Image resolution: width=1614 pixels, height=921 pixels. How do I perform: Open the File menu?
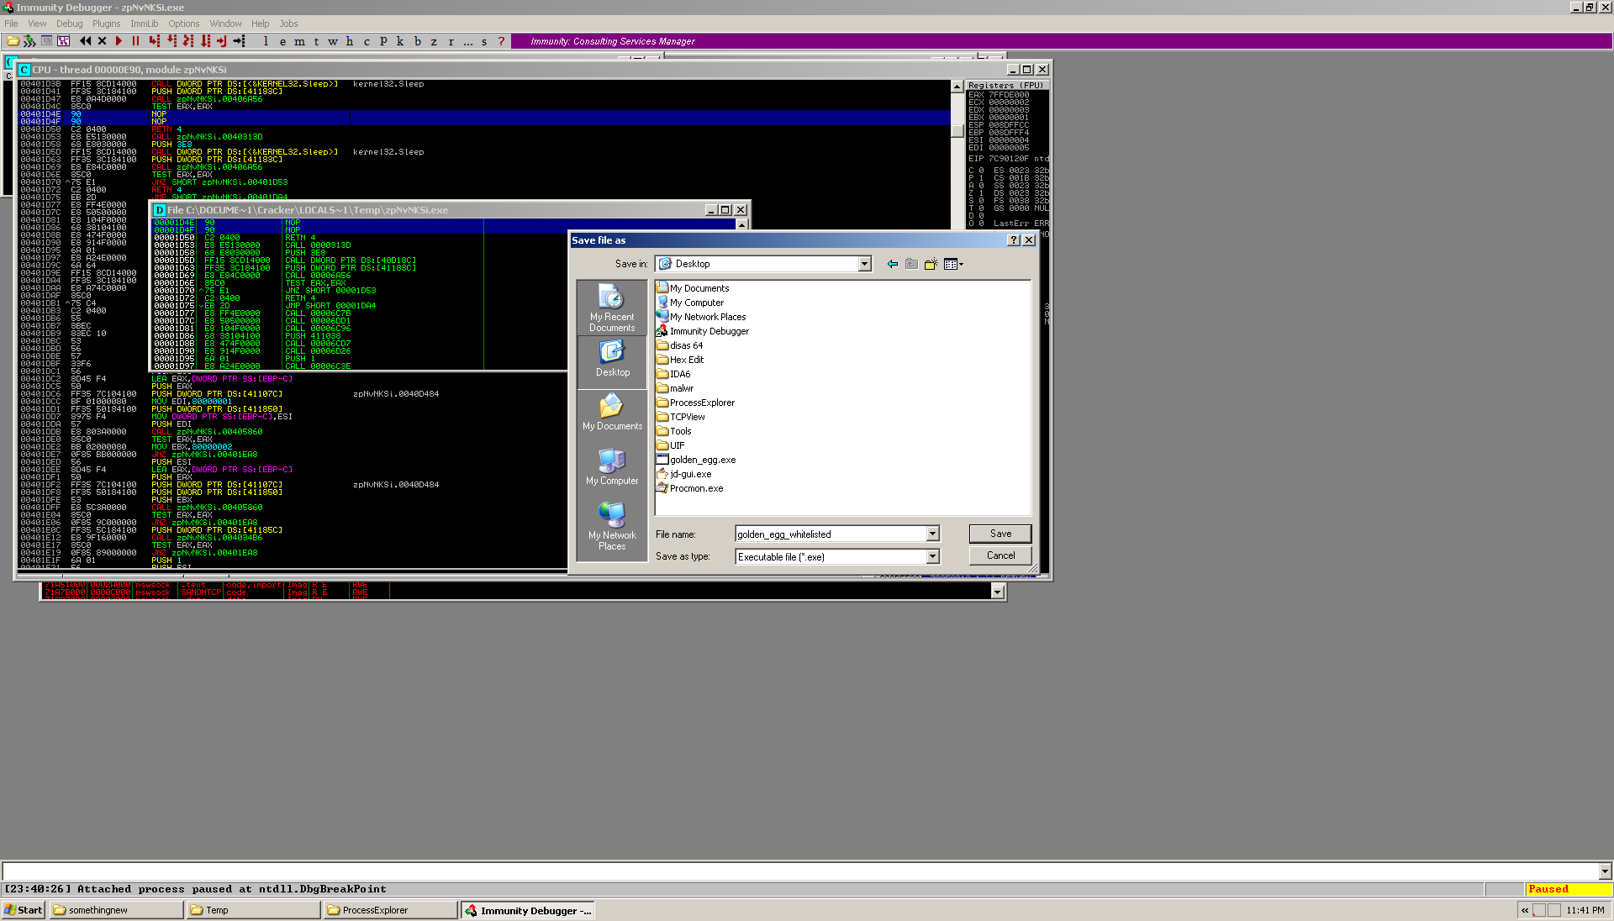click(11, 24)
